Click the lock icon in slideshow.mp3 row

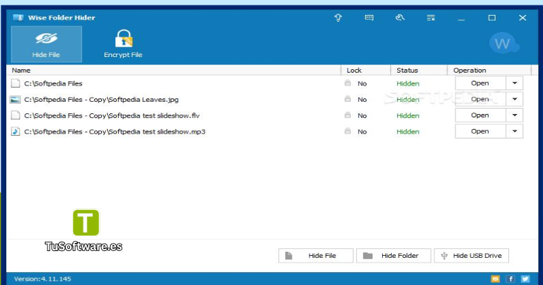(348, 131)
